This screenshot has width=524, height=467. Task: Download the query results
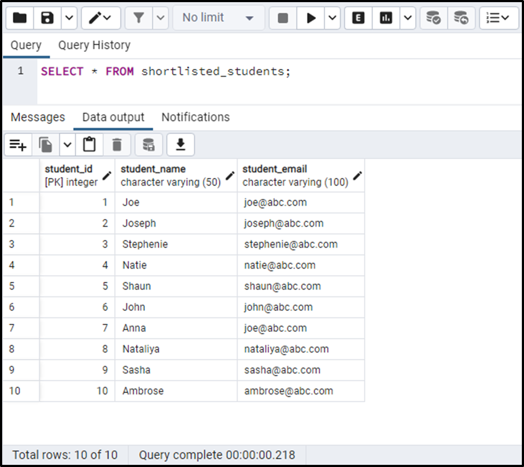(181, 144)
